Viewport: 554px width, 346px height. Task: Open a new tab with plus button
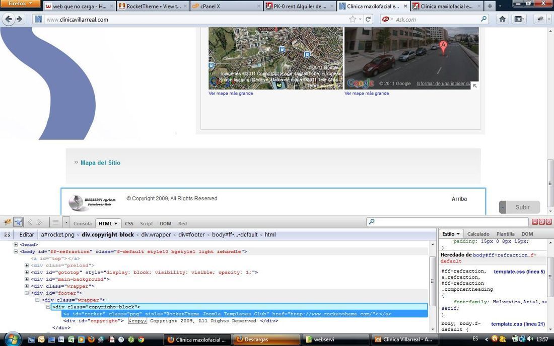490,6
